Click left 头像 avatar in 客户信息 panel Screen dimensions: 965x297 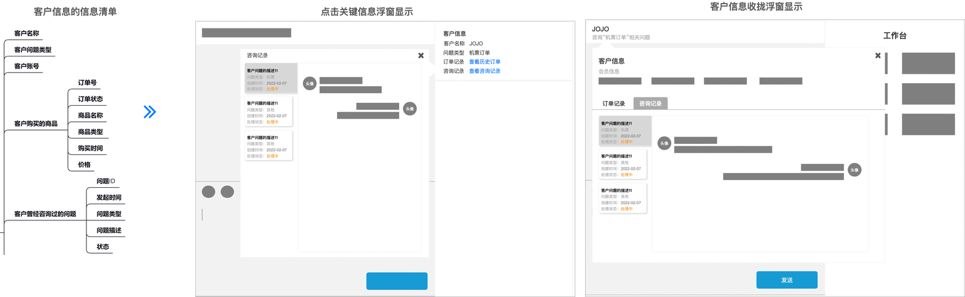coord(664,143)
